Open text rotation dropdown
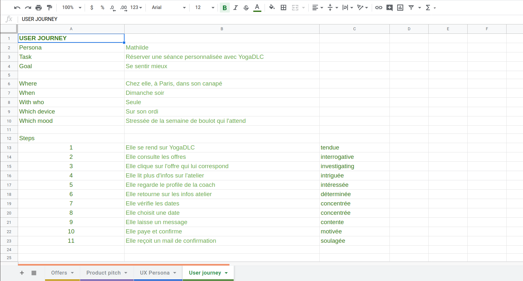This screenshot has height=281, width=523. (363, 7)
